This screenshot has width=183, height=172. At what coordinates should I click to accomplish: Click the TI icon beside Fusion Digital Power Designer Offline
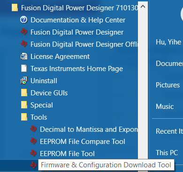tap(24, 44)
